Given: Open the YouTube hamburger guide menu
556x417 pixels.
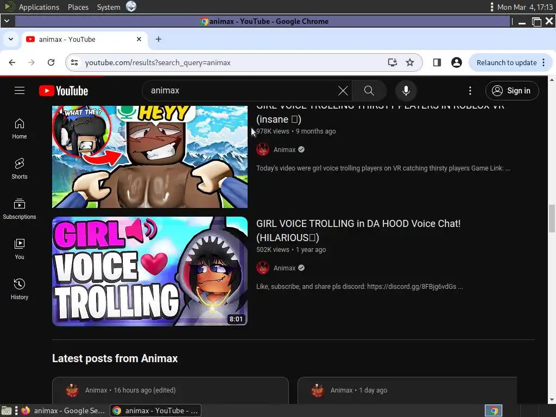Looking at the screenshot, I should [20, 91].
